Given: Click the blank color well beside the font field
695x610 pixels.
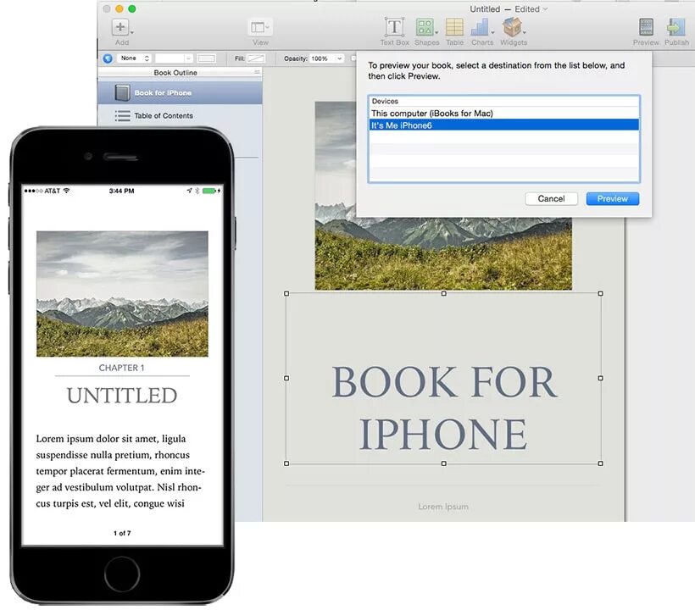Looking at the screenshot, I should (x=207, y=58).
